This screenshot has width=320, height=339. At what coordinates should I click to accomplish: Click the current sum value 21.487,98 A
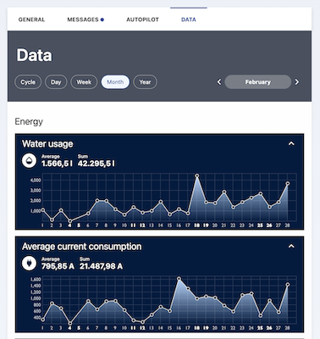101,266
